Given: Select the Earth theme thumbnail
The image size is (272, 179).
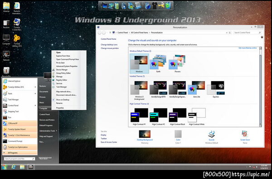Looking at the screenshot, I should point(158,63).
